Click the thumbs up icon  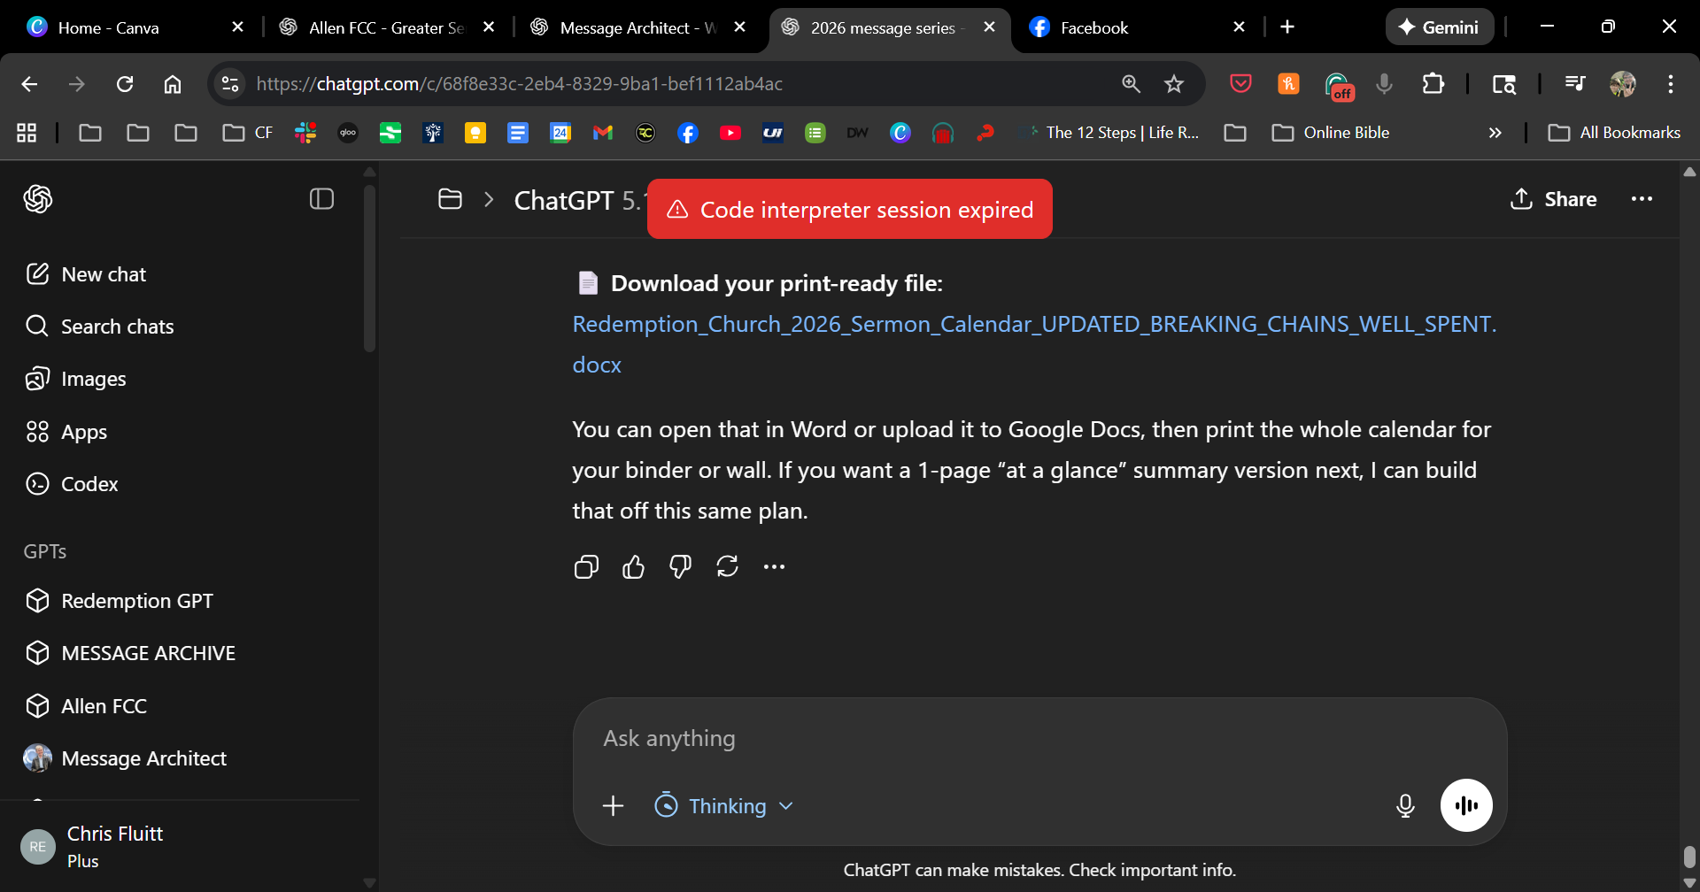633,566
